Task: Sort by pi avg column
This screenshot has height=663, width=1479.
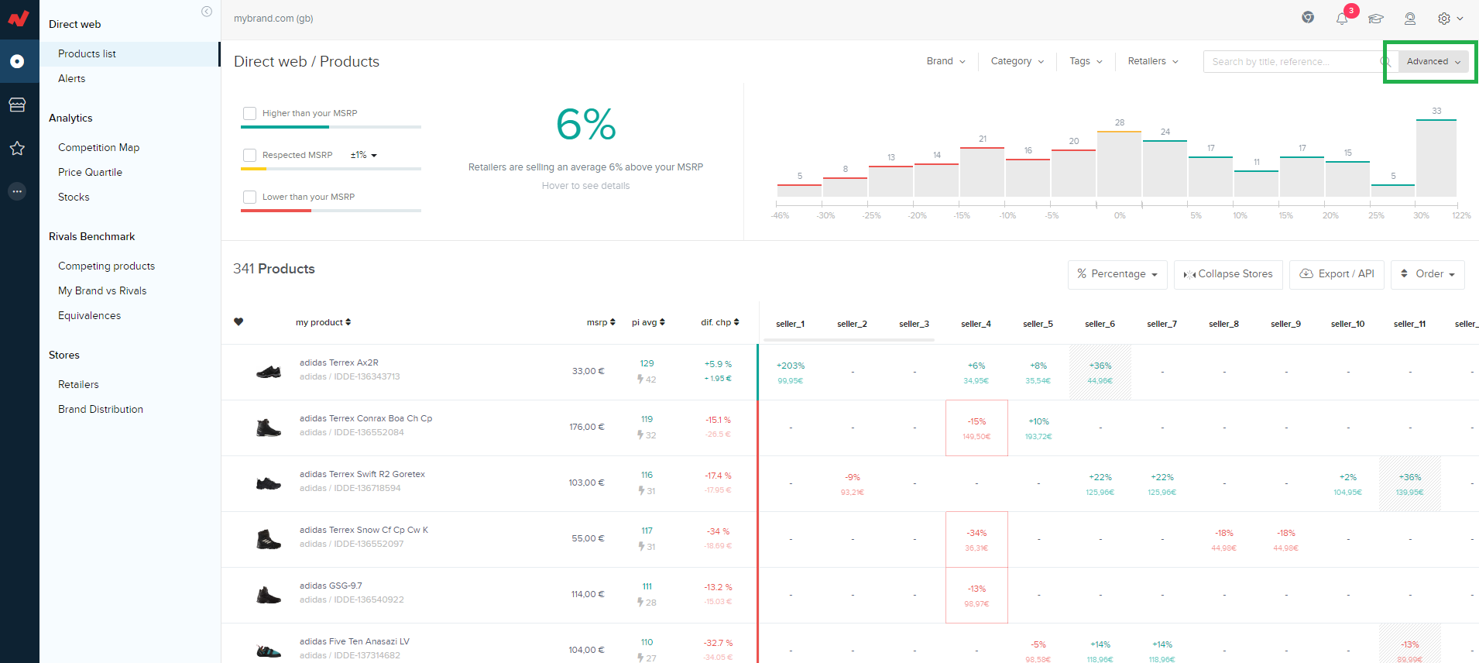Action: 648,322
